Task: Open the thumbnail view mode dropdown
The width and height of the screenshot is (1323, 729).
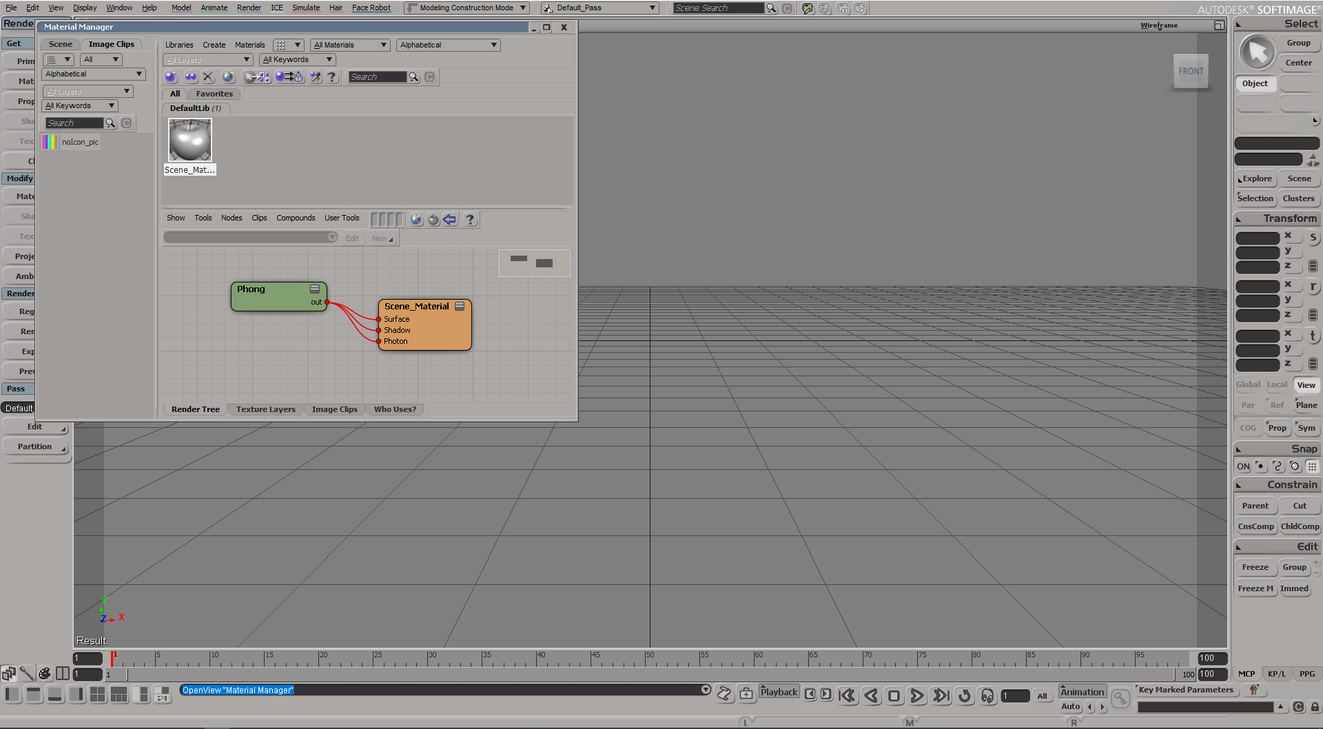Action: coord(287,45)
